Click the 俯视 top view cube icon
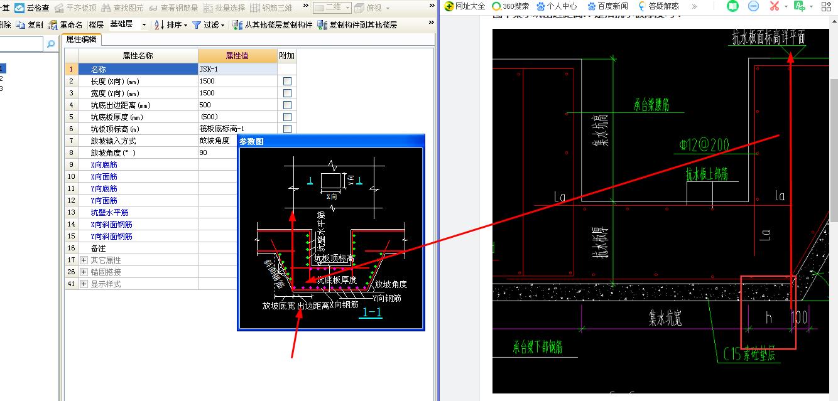This screenshot has width=838, height=401. click(359, 8)
